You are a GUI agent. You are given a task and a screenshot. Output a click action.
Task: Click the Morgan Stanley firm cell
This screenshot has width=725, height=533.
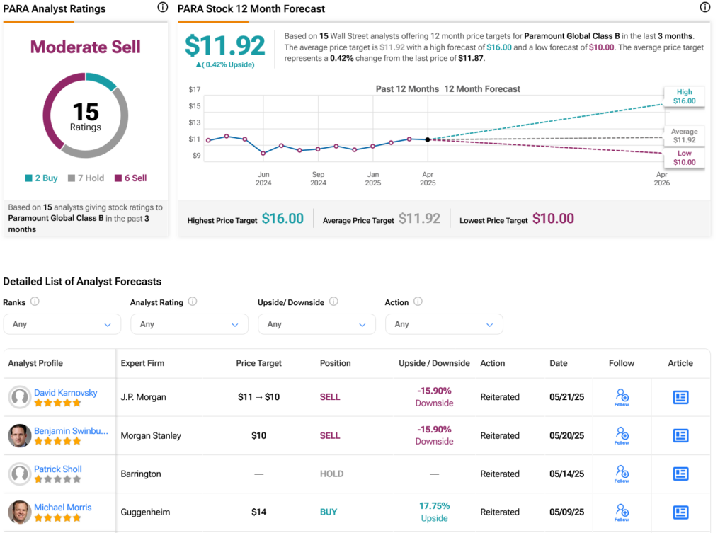[x=151, y=435]
